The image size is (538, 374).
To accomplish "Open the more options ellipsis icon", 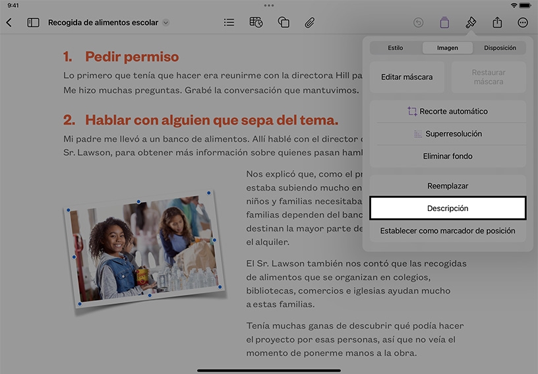I will point(523,22).
